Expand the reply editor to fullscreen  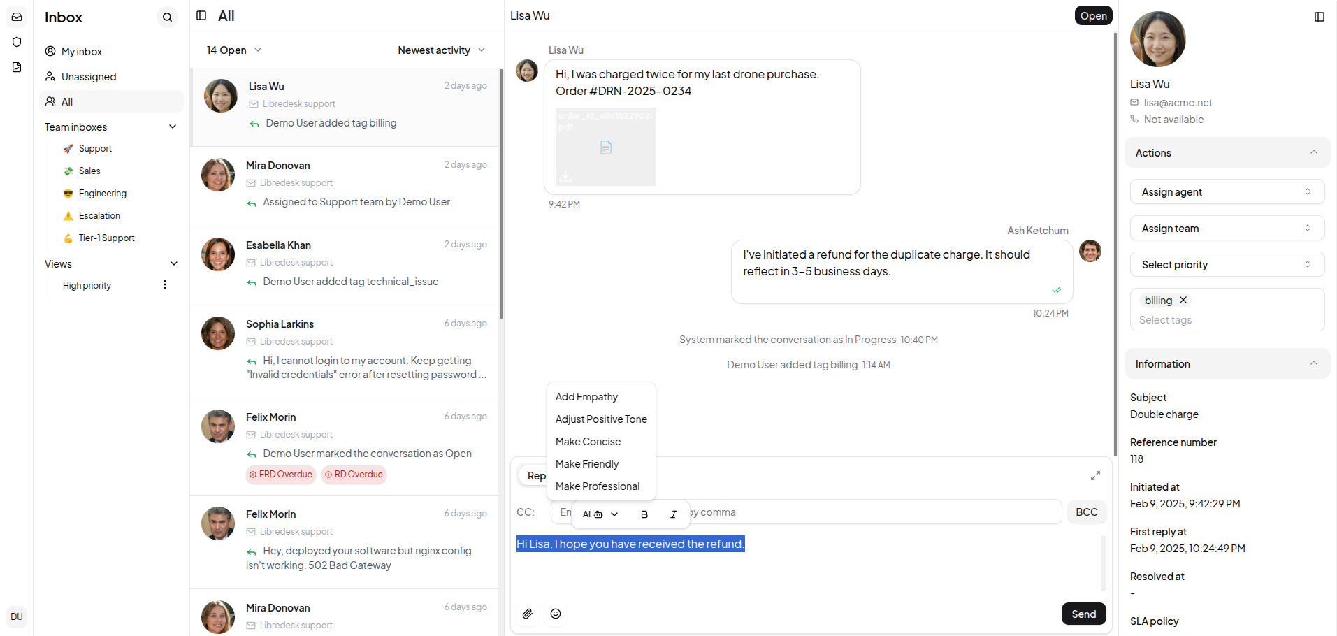click(x=1095, y=475)
